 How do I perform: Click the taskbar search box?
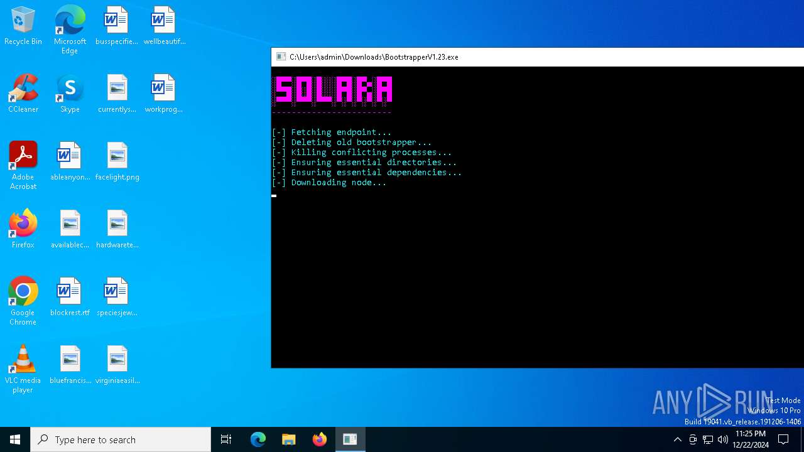[x=121, y=439]
